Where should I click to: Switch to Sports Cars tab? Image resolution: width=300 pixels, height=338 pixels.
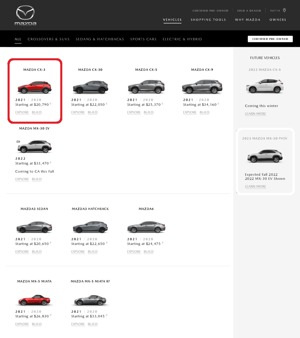tap(143, 39)
